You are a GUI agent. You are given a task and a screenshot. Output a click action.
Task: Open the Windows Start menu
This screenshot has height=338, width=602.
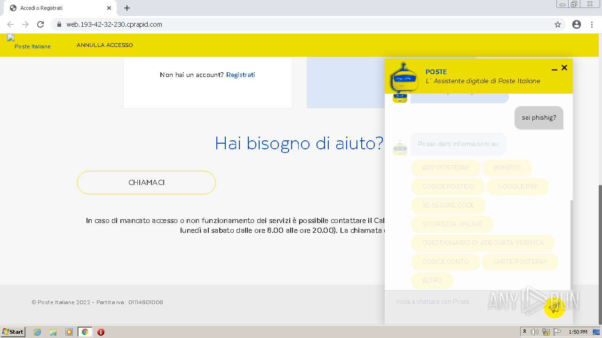coord(13,332)
